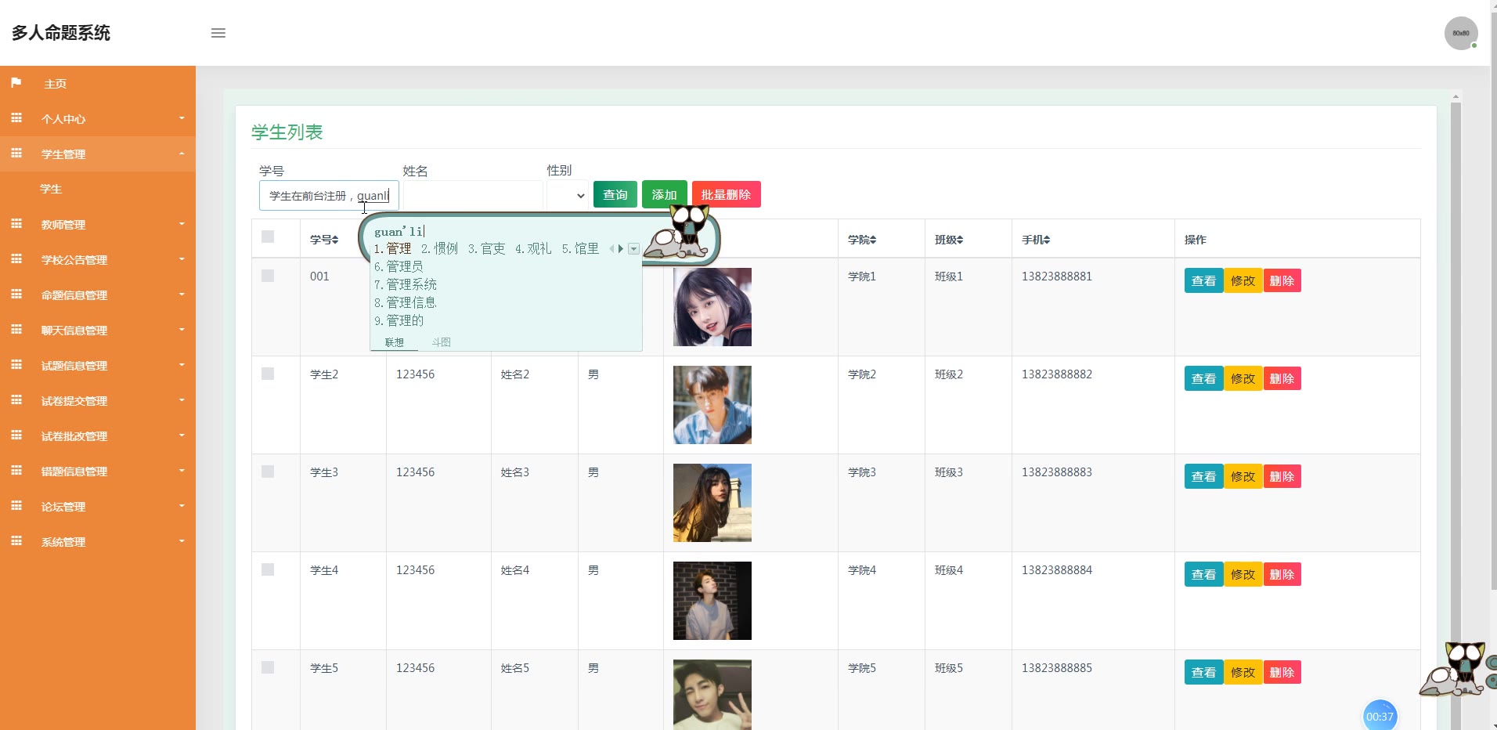This screenshot has height=730, width=1497.
Task: Click the blue 00:37 timer bubble
Action: pos(1380,716)
